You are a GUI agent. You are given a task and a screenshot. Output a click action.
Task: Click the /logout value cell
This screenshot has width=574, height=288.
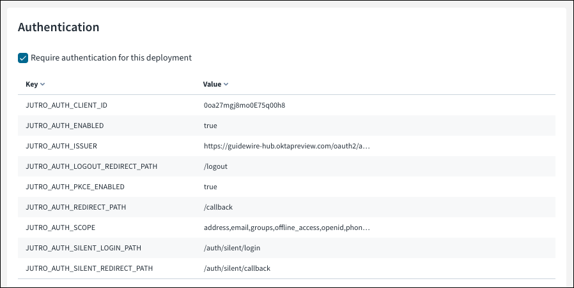coord(215,166)
